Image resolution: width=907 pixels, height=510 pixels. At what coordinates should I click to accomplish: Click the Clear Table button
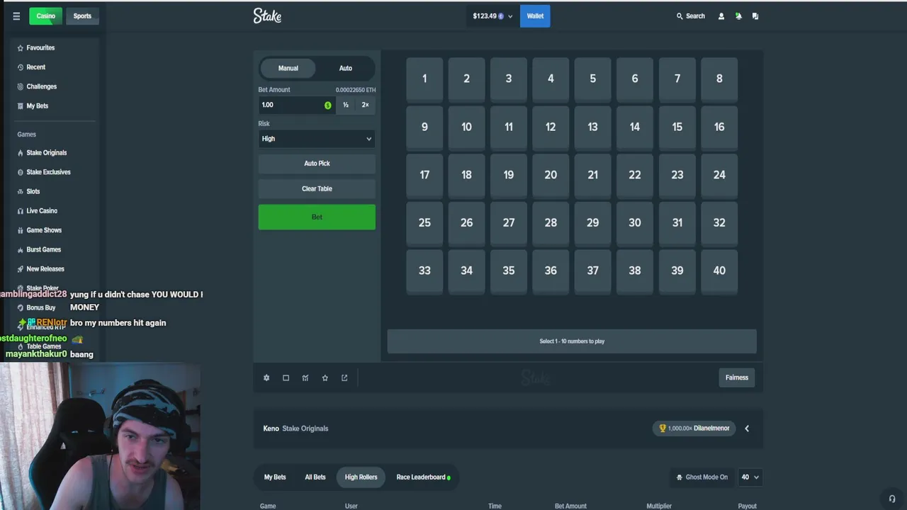click(x=317, y=189)
